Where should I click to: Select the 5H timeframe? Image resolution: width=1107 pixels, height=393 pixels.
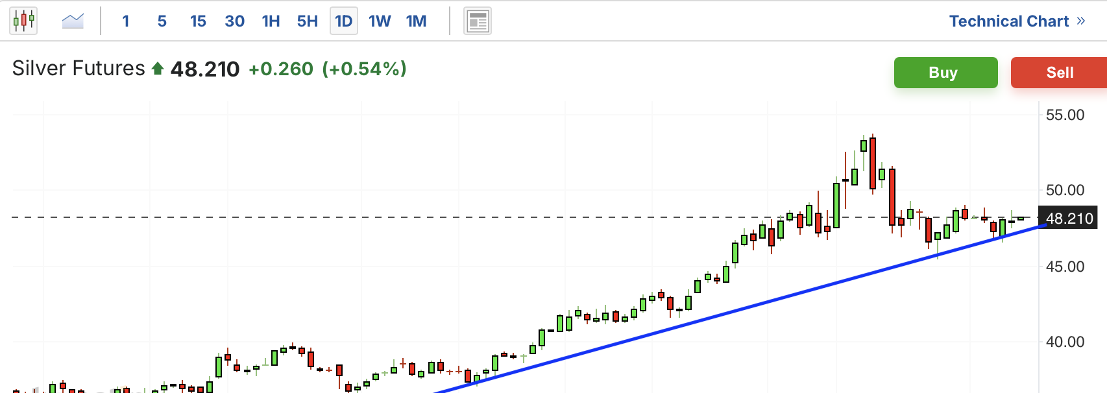pyautogui.click(x=308, y=21)
